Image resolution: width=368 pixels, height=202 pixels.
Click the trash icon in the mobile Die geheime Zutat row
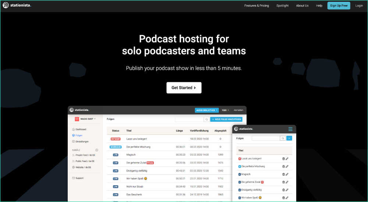click(x=283, y=182)
